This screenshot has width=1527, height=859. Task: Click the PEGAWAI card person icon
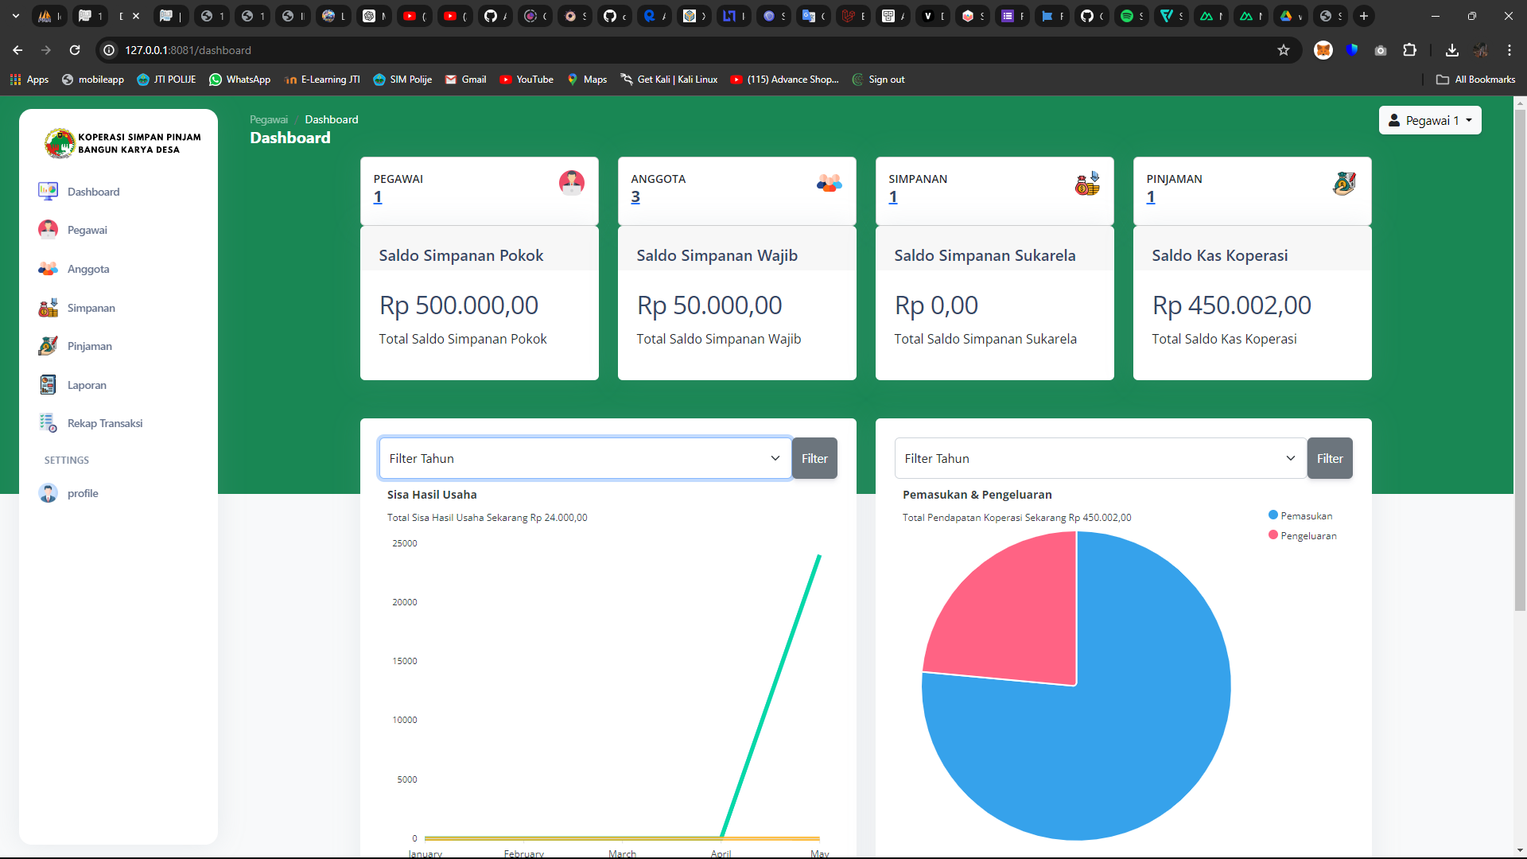(x=571, y=183)
